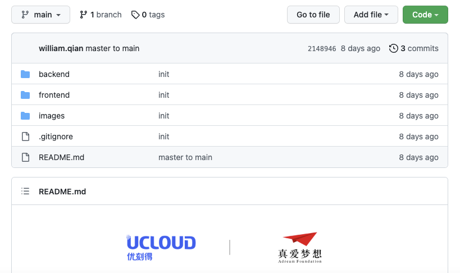Expand the Add file dropdown
This screenshot has height=273, width=460.
371,15
